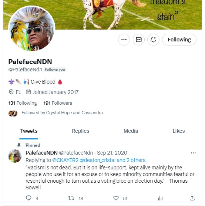205x206 pixels.
Task: Send a direct message via envelope icon
Action: 139,40
